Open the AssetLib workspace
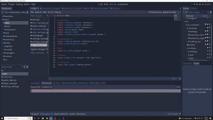 [x=123, y=4]
